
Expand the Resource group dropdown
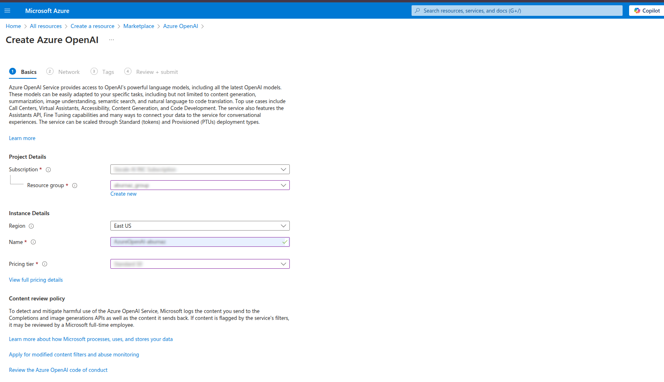point(200,185)
